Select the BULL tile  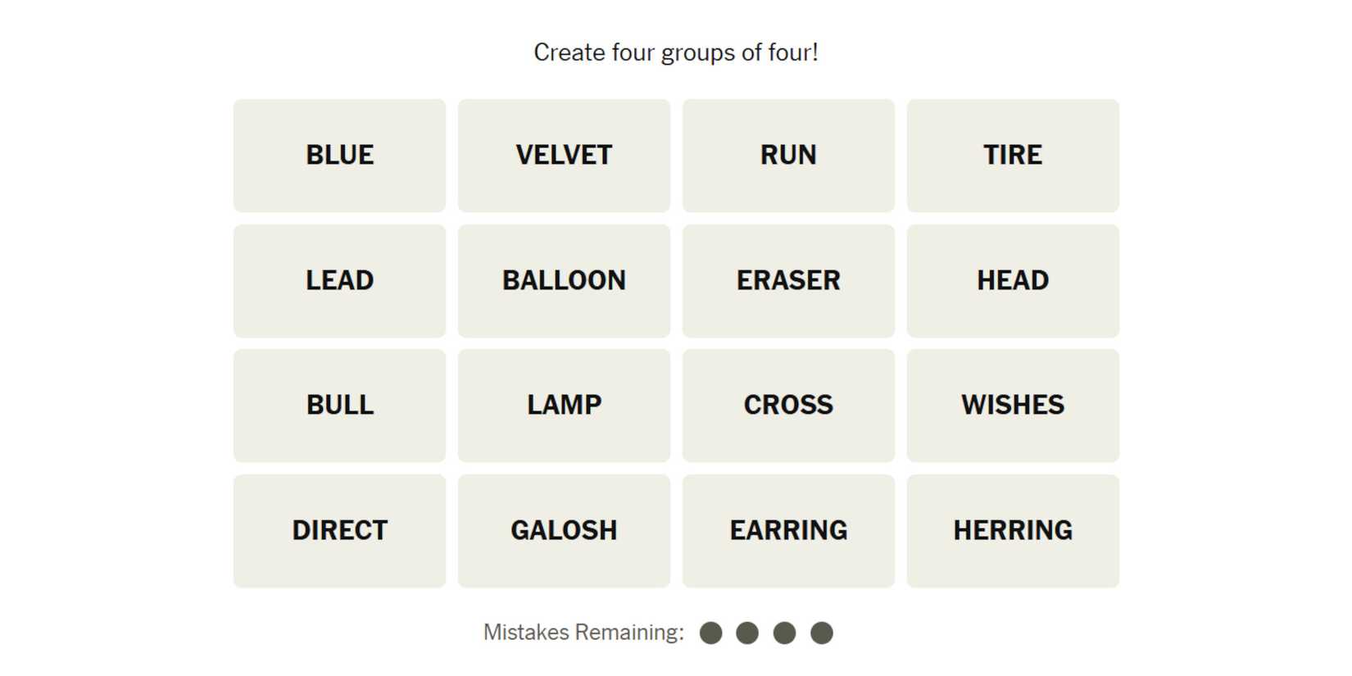[339, 406]
